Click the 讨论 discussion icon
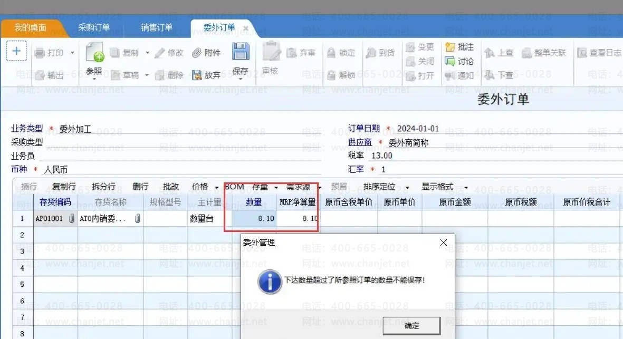 click(450, 61)
